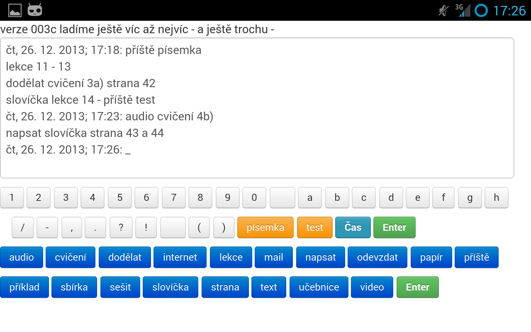531x332 pixels.
Task: Tap the blue audio word button
Action: [22, 257]
